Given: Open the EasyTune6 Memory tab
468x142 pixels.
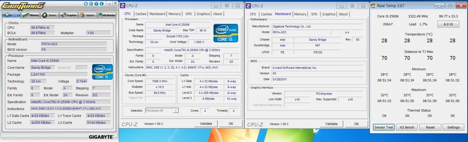Looking at the screenshot, I should tap(30, 15).
